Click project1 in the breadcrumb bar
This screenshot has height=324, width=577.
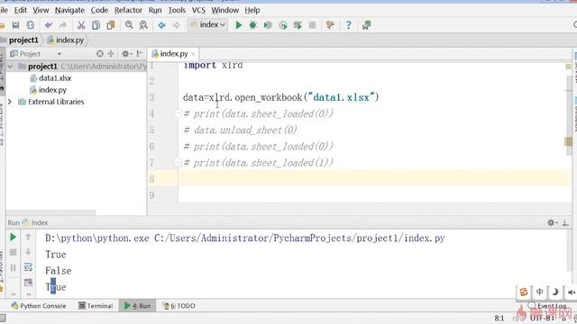click(x=23, y=40)
